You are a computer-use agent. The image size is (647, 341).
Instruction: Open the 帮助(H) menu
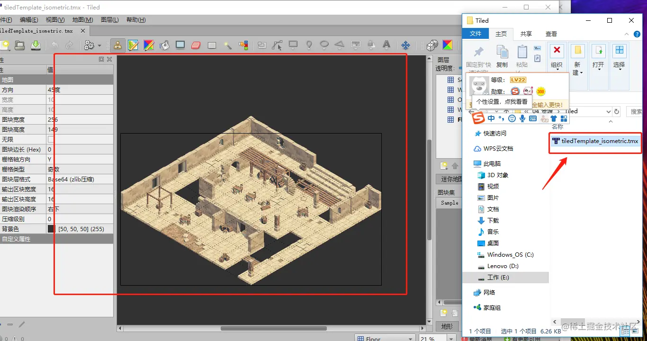[x=136, y=19]
